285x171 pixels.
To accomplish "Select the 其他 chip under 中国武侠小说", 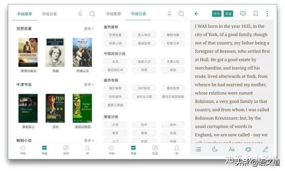I will [x=173, y=70].
